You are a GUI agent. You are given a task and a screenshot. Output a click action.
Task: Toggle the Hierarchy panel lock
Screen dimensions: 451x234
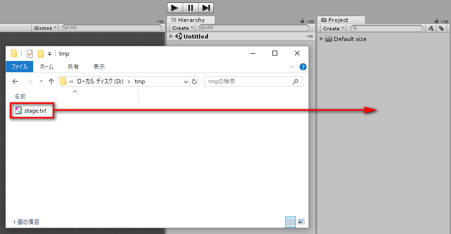click(302, 20)
